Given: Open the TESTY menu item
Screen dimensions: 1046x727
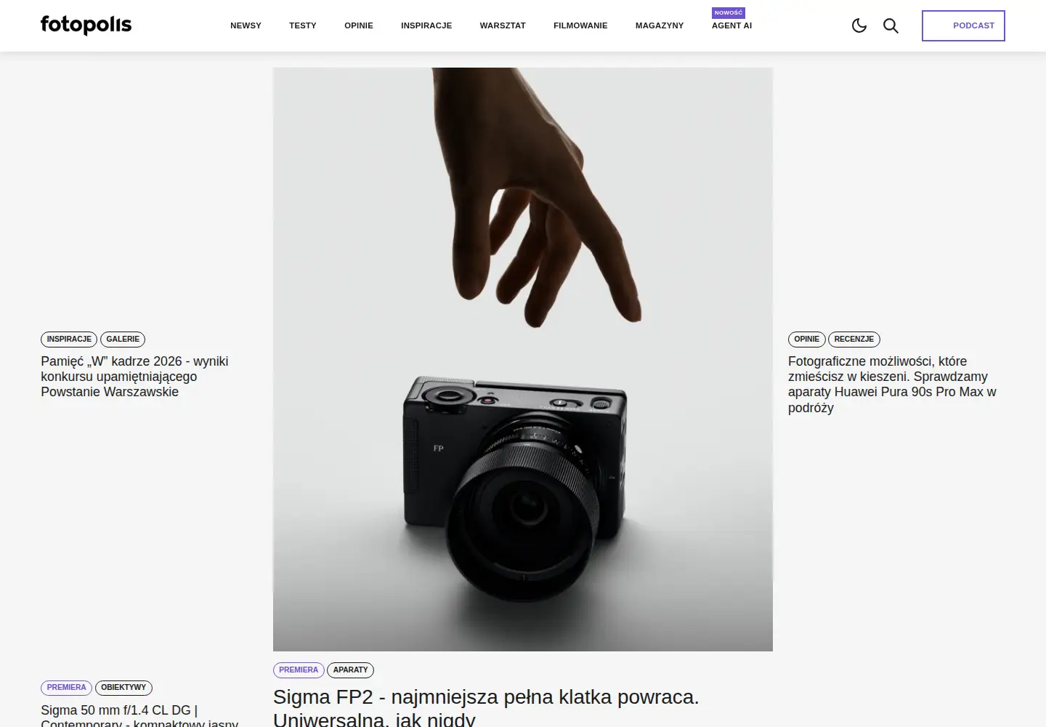Looking at the screenshot, I should 303,25.
